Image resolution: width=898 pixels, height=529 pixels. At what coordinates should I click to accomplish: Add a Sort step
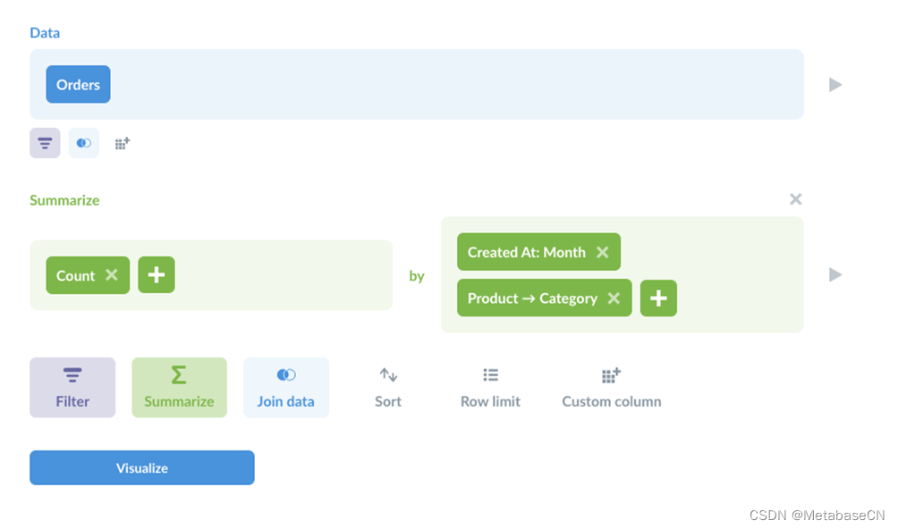coord(388,388)
